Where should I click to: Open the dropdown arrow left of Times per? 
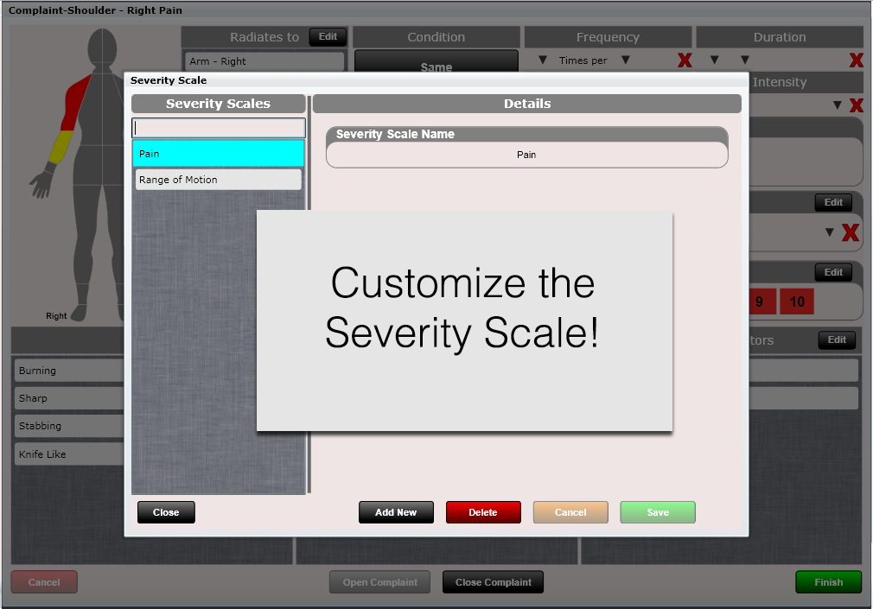(542, 60)
